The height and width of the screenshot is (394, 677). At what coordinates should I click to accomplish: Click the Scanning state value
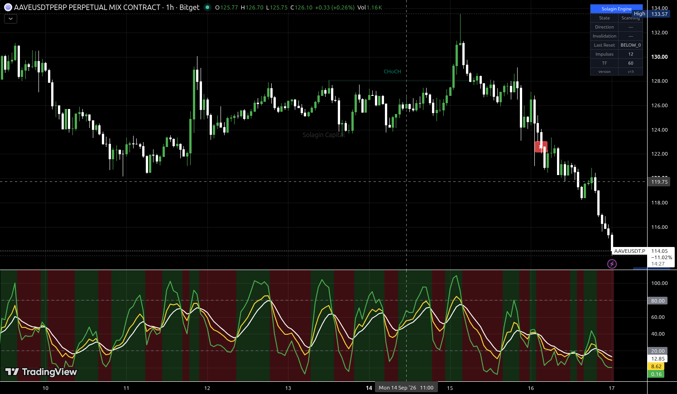click(631, 18)
